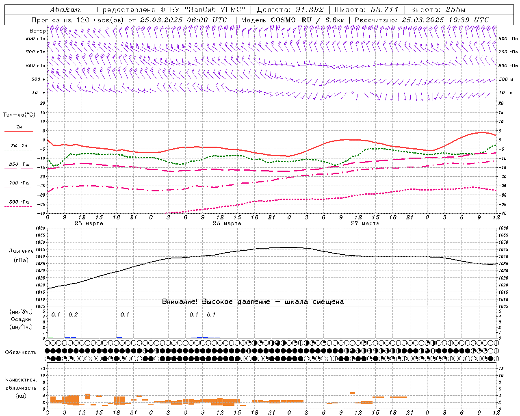Click the "26 марта" date label

click(x=227, y=223)
